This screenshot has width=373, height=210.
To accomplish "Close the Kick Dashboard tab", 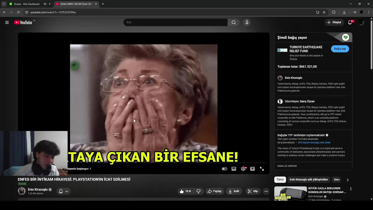I will [x=50, y=4].
